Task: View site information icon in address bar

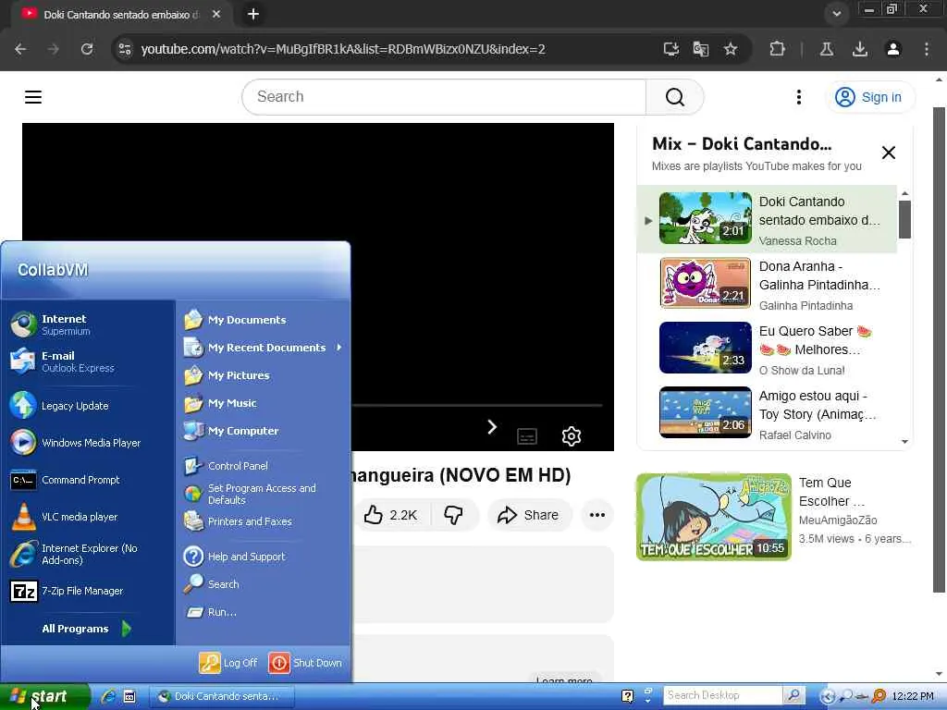Action: 125,49
